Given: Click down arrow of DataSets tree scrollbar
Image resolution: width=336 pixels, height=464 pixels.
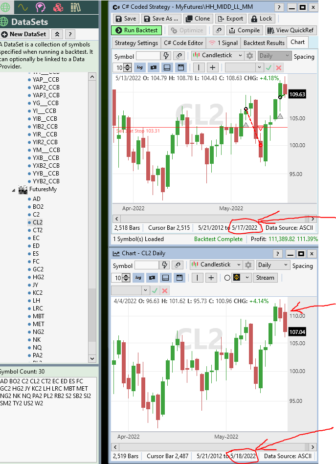Looking at the screenshot, I should tap(92, 358).
